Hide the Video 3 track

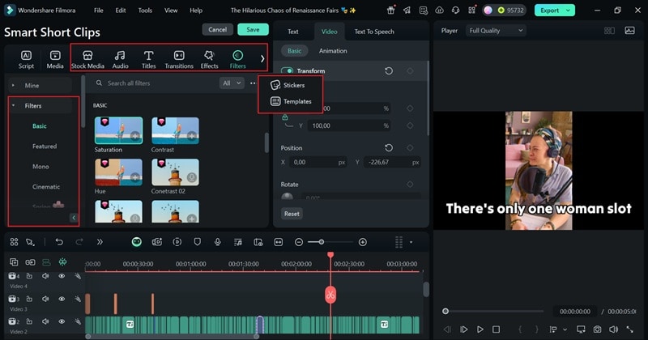pyautogui.click(x=62, y=299)
